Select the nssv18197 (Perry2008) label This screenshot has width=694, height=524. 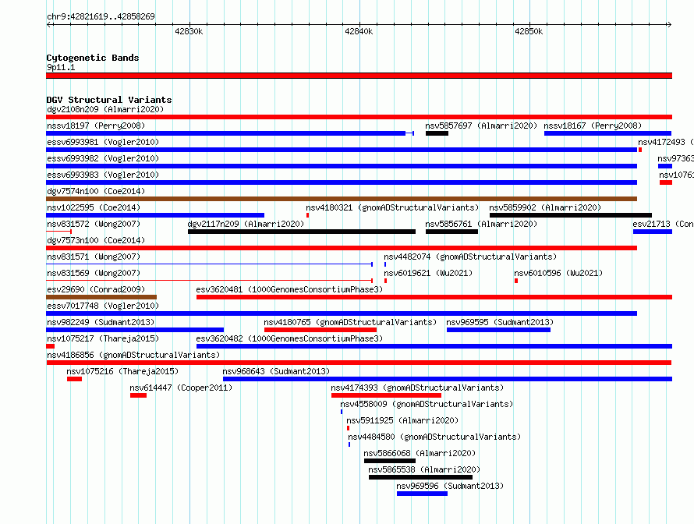[96, 126]
